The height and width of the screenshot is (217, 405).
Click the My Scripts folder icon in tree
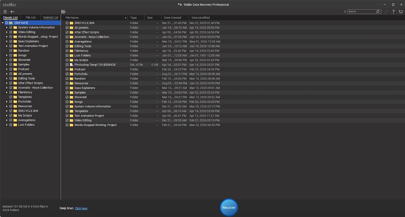tap(15, 115)
